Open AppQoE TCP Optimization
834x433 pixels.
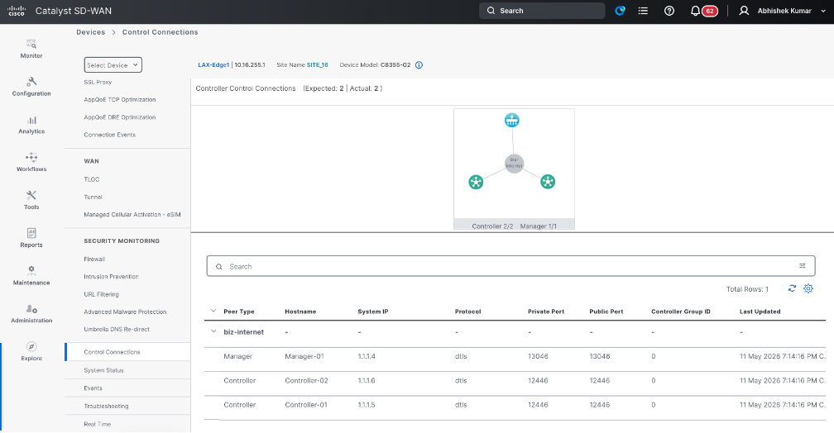[x=120, y=100]
